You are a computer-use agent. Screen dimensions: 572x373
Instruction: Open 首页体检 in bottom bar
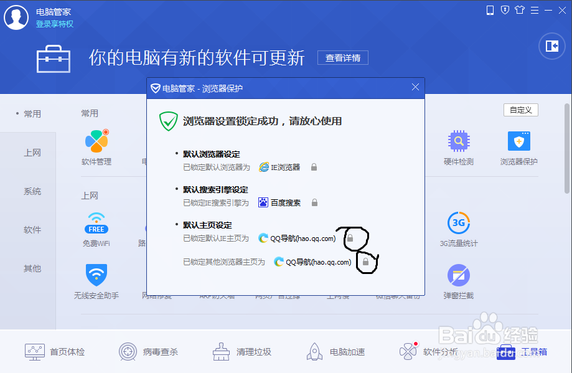(x=55, y=352)
